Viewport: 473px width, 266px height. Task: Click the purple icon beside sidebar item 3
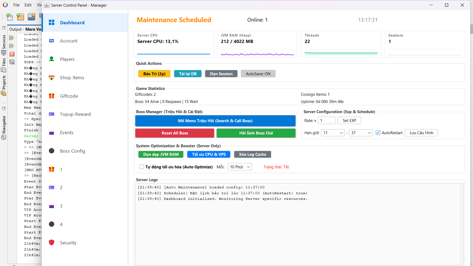click(x=51, y=206)
